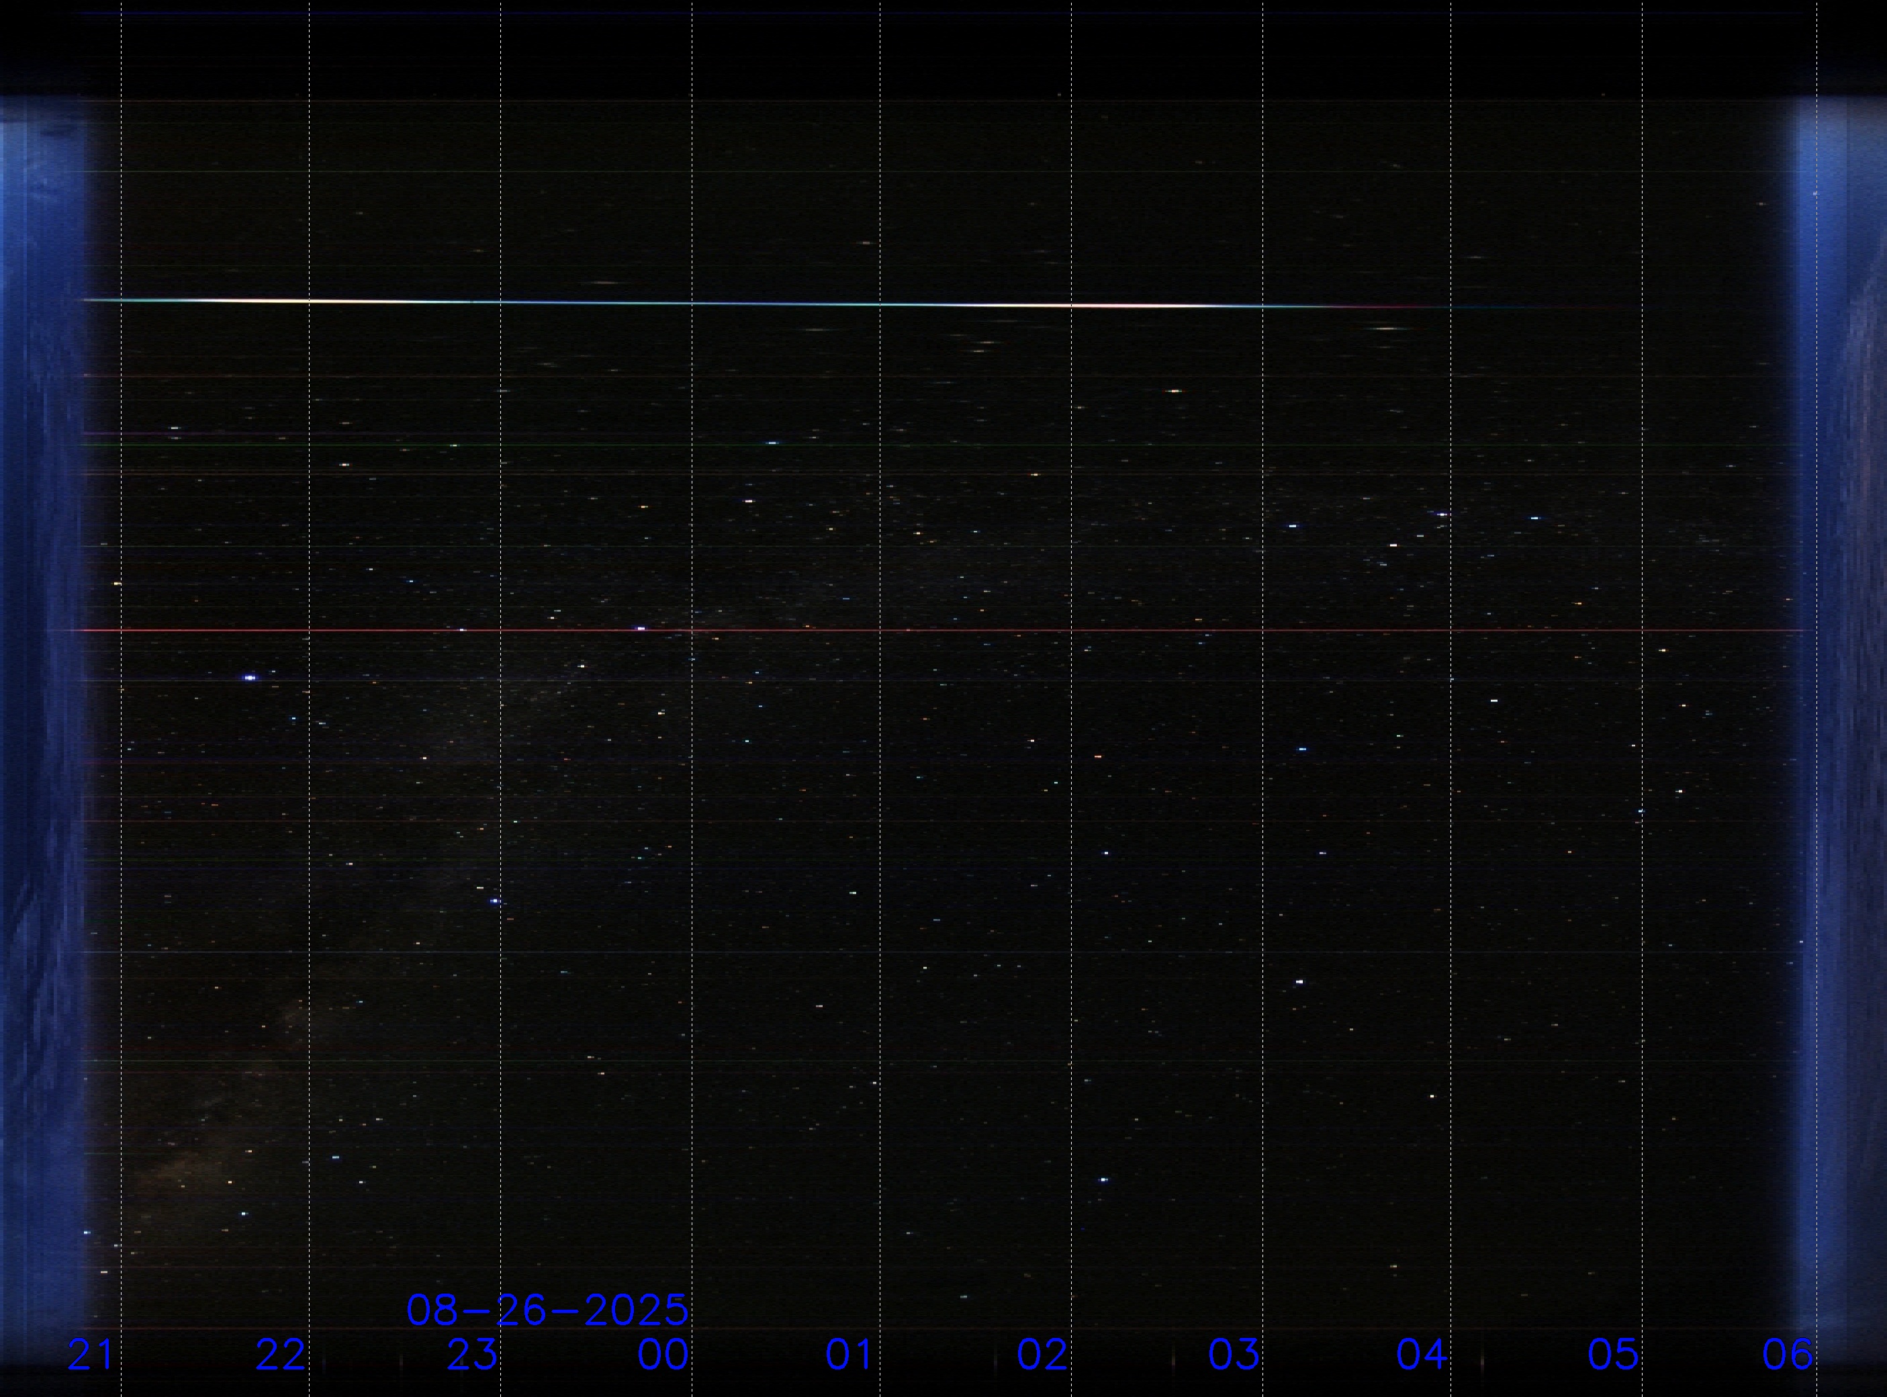Click the 04 hour label
This screenshot has width=1887, height=1397.
(x=1423, y=1355)
